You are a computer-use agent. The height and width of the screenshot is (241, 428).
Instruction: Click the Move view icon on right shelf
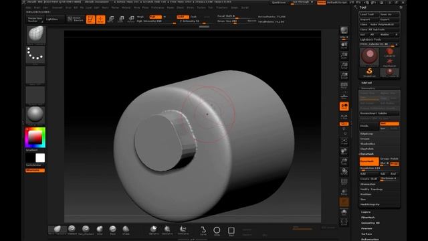344,151
